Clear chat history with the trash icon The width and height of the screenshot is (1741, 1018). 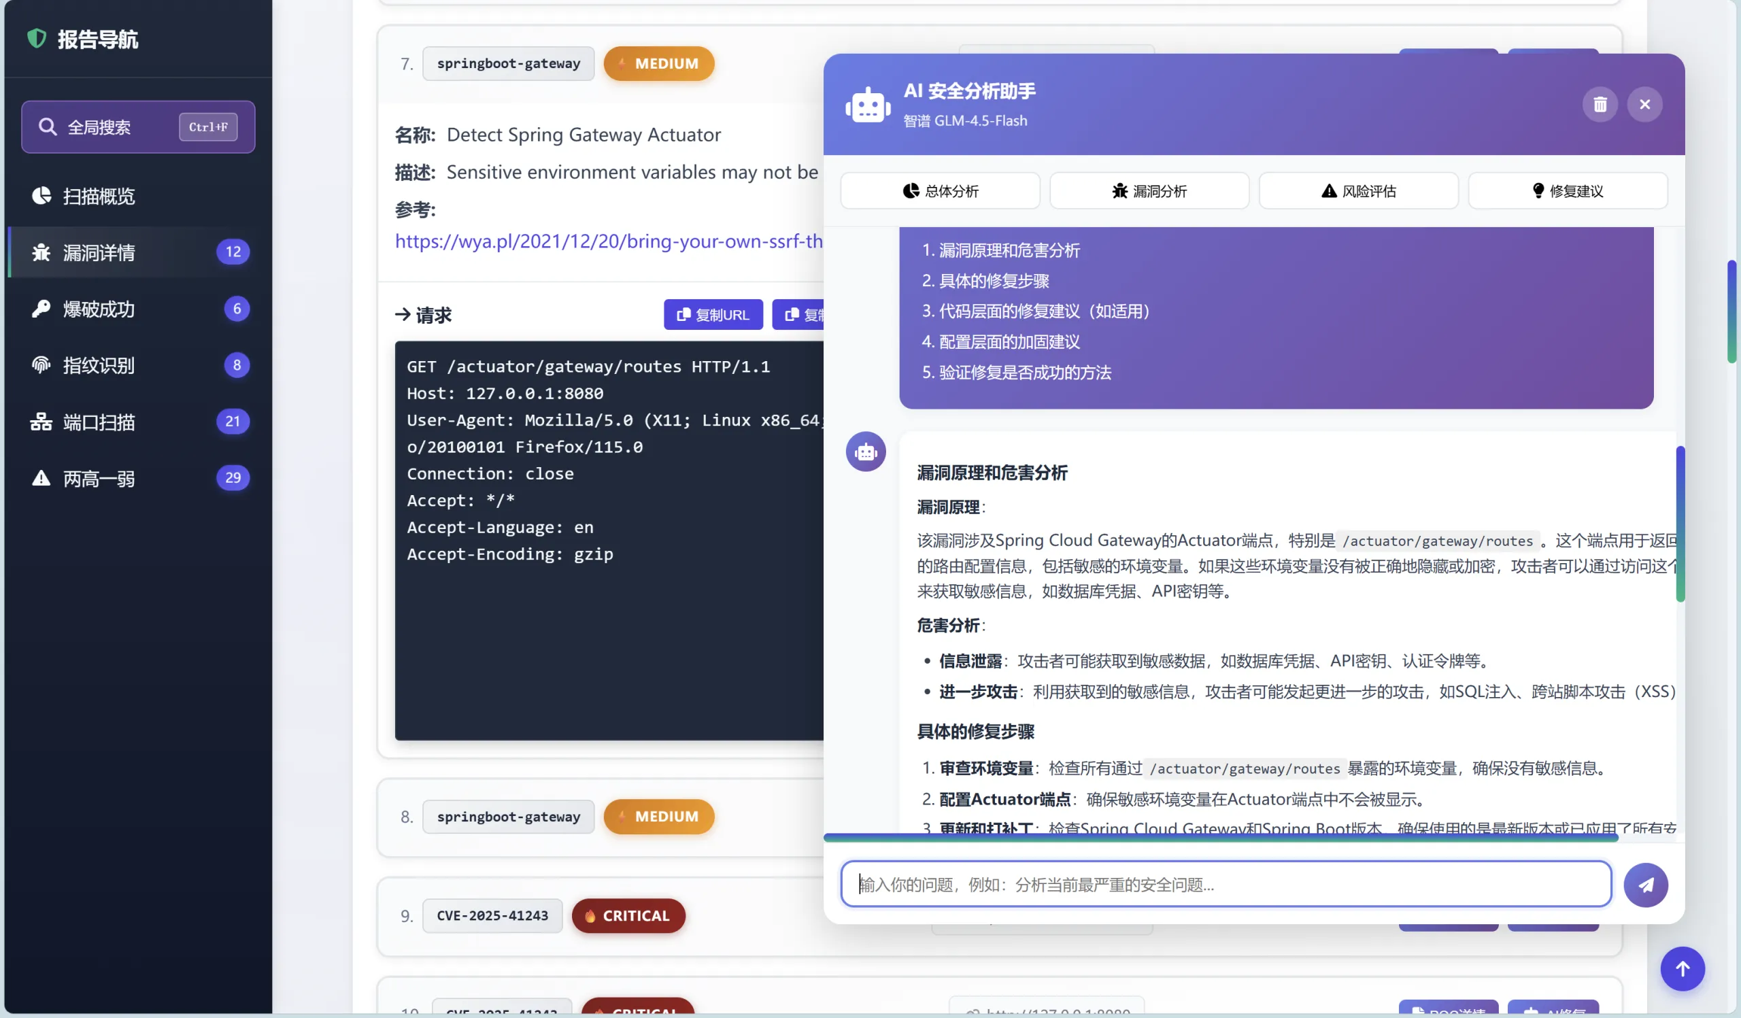click(x=1600, y=104)
